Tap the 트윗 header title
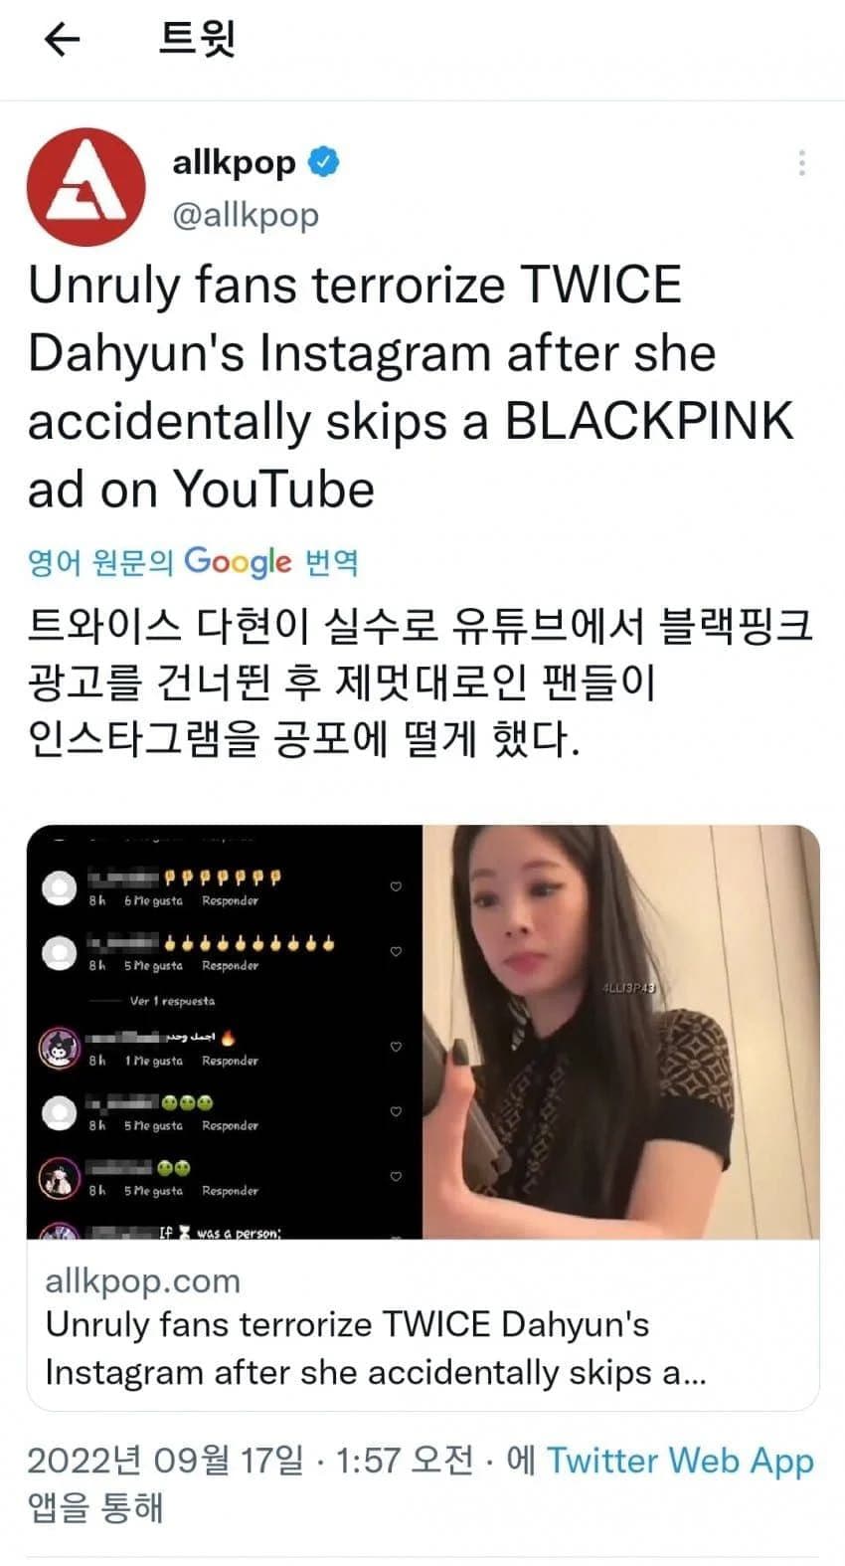 click(x=197, y=40)
